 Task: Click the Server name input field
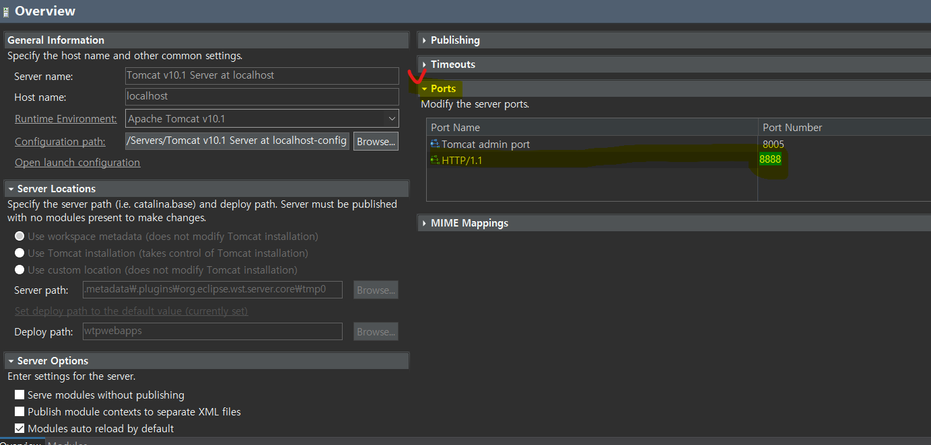click(x=262, y=76)
